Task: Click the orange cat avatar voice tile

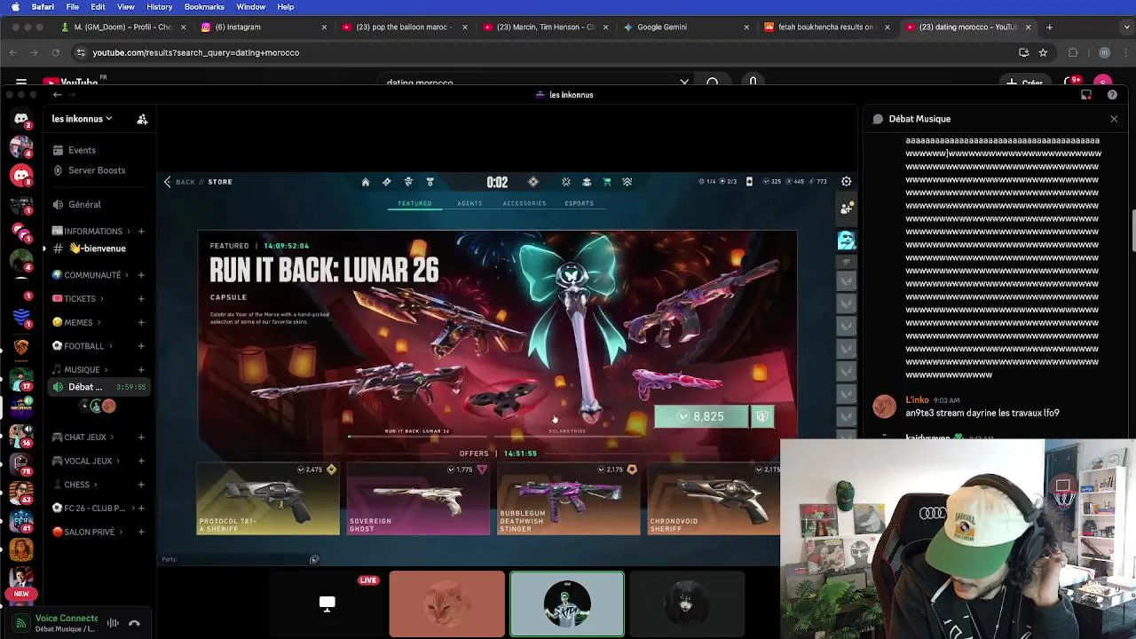Action: 446,603
